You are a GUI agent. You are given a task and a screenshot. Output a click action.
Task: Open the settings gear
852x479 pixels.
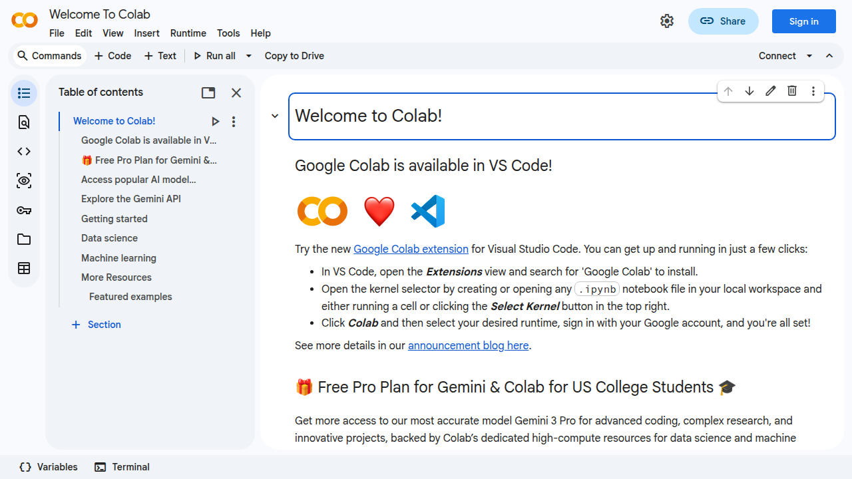pyautogui.click(x=667, y=21)
